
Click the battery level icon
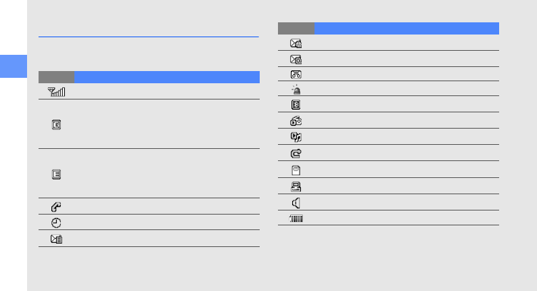coord(296,218)
